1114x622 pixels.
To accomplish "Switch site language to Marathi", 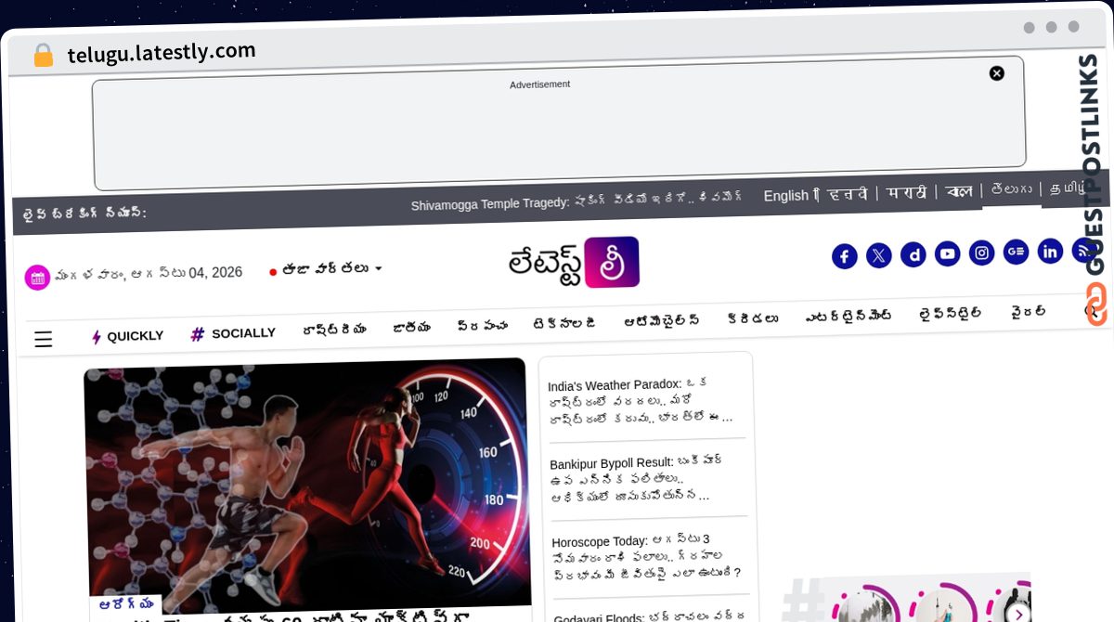I will point(907,193).
